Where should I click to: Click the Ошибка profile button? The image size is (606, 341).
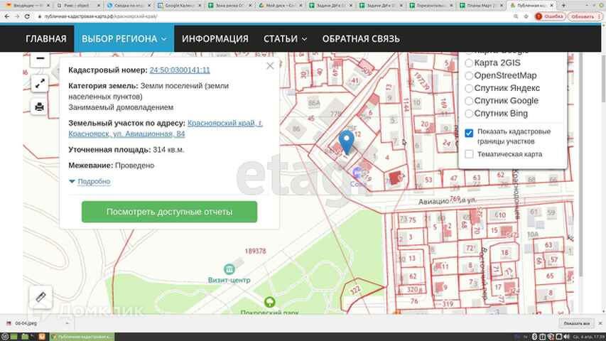pos(551,16)
